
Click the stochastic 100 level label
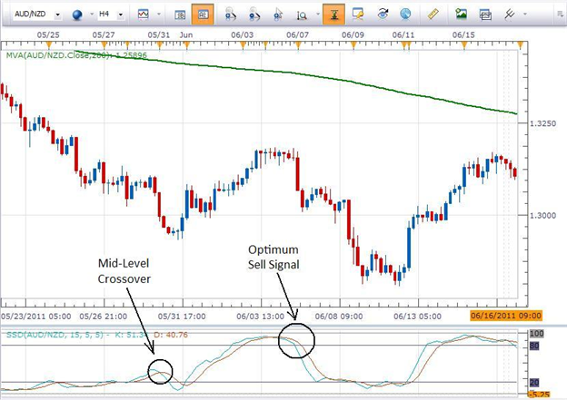point(537,333)
